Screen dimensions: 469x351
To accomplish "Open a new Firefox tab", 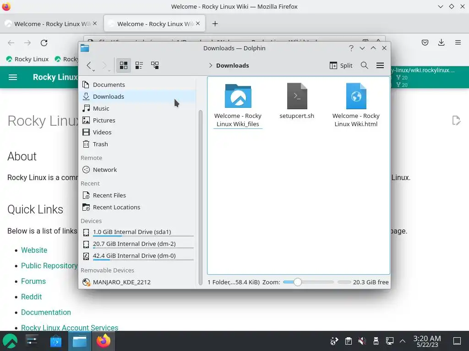I will tap(215, 24).
